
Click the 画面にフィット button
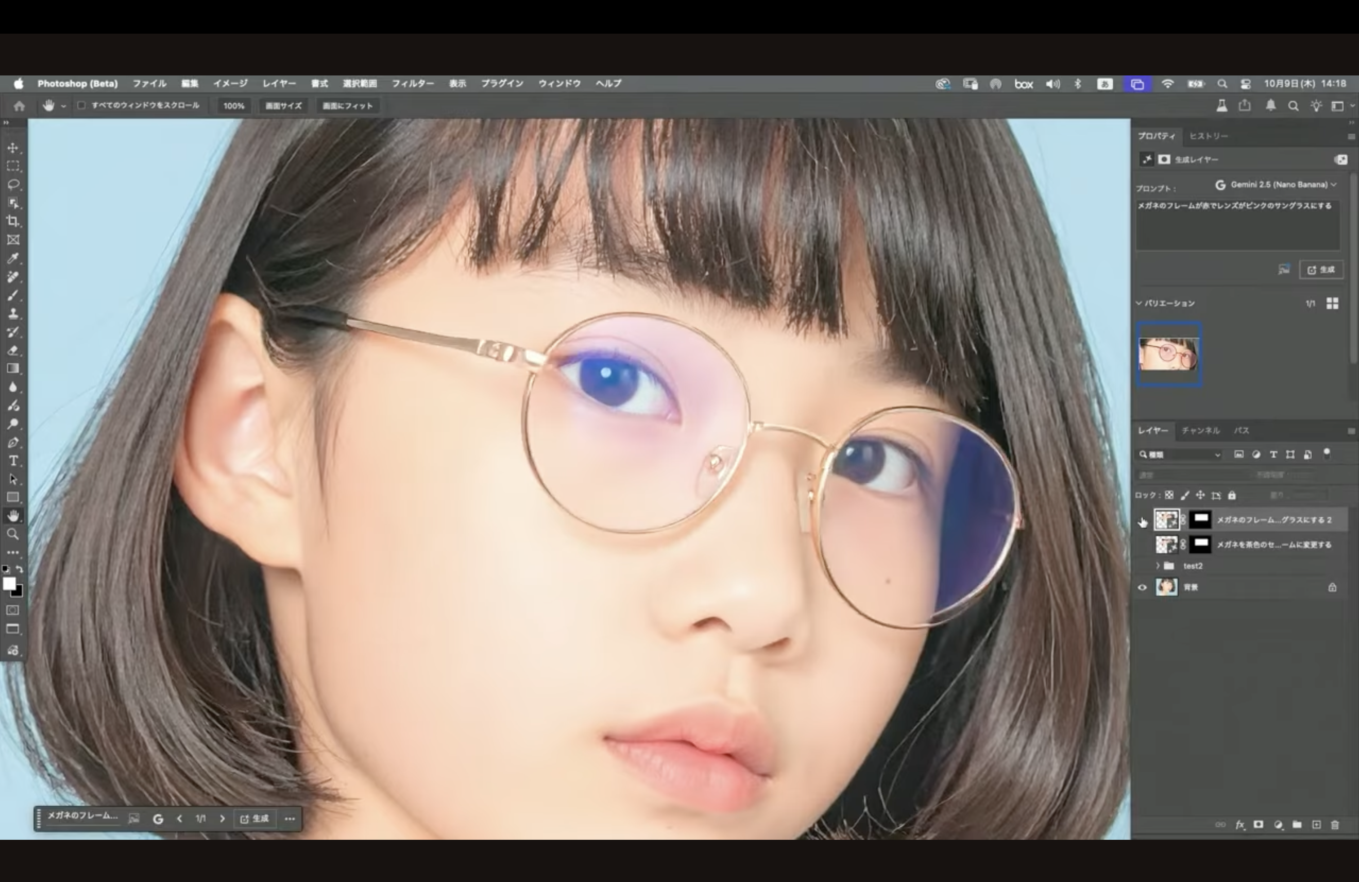click(347, 106)
